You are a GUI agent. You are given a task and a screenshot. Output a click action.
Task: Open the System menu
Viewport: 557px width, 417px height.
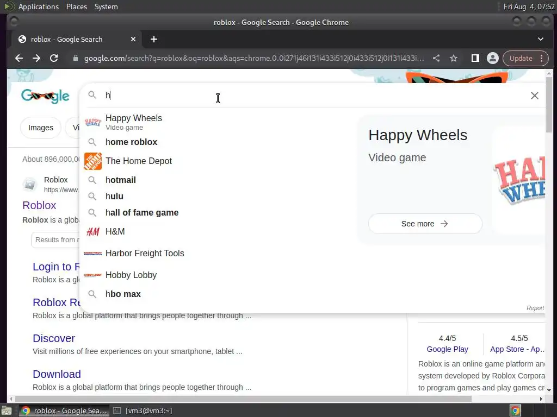(106, 7)
